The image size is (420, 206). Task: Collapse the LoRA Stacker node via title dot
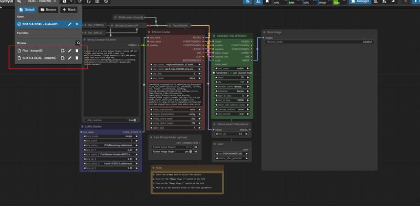pyautogui.click(x=82, y=126)
